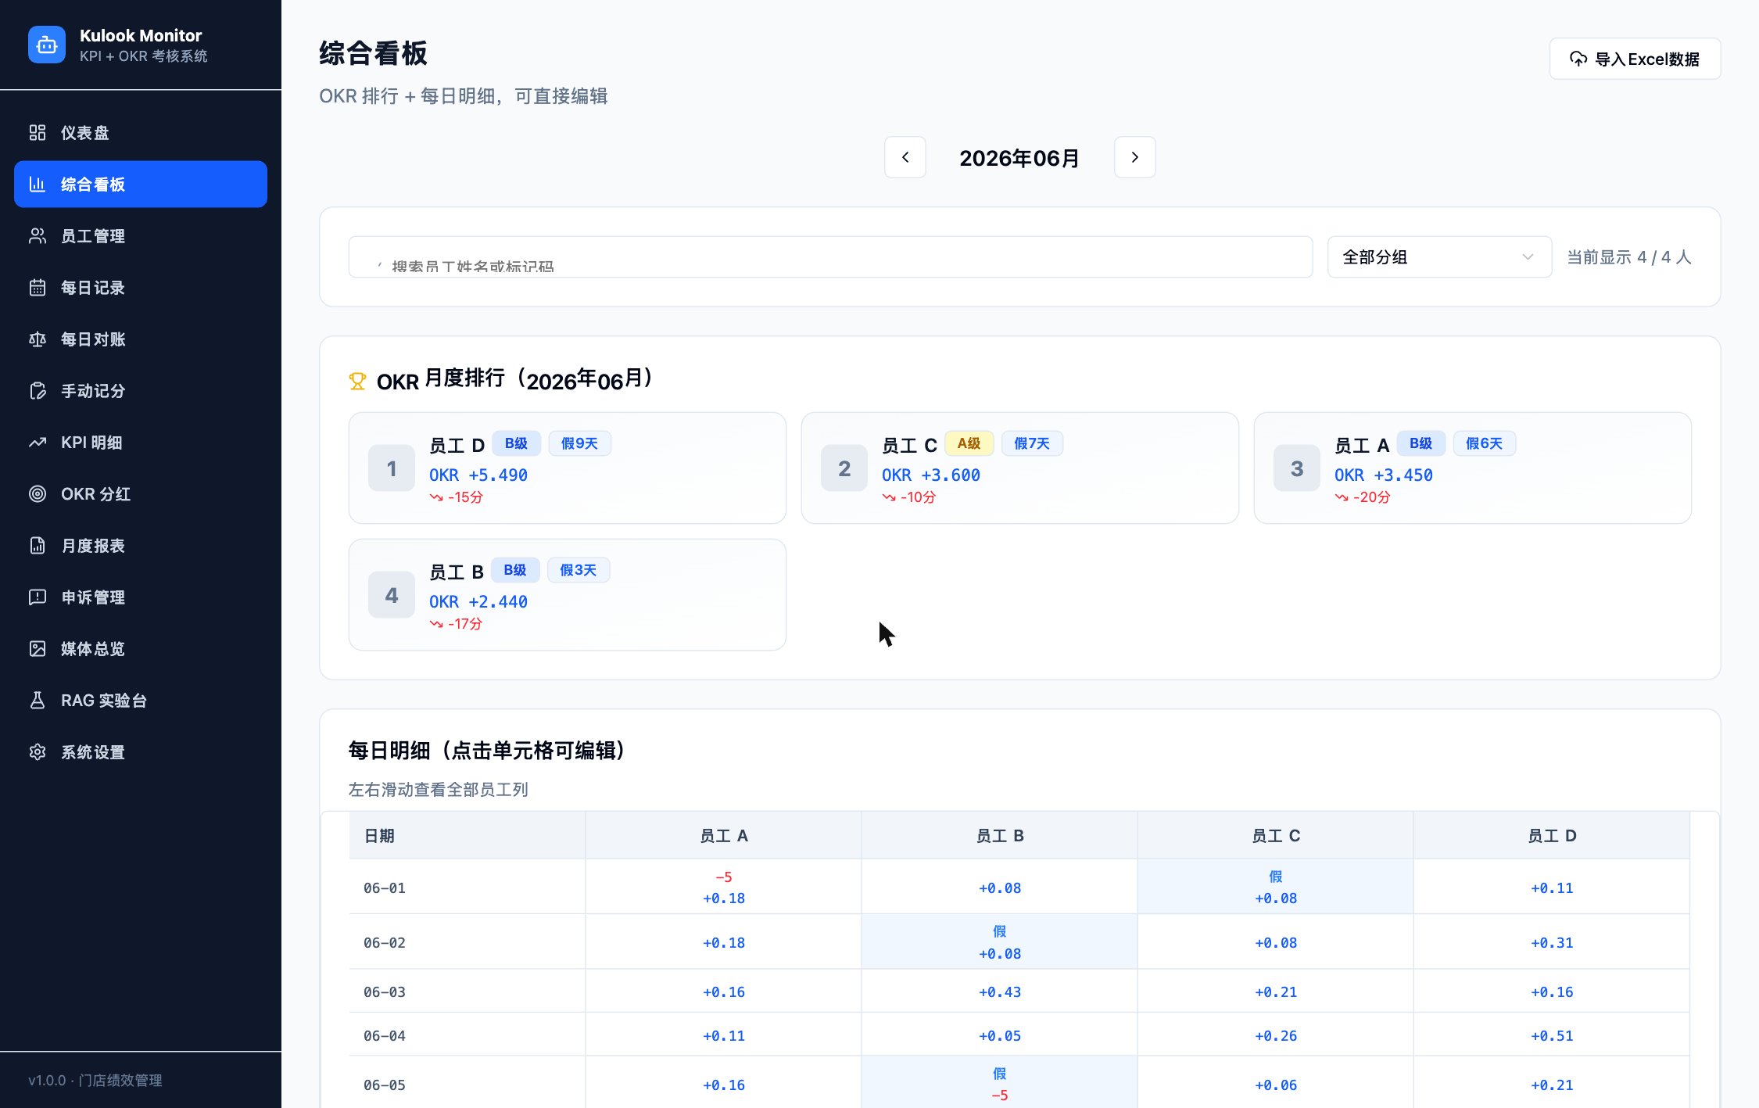Click the RAG 实验台 flask icon
Viewport: 1759px width, 1108px height.
[x=38, y=700]
